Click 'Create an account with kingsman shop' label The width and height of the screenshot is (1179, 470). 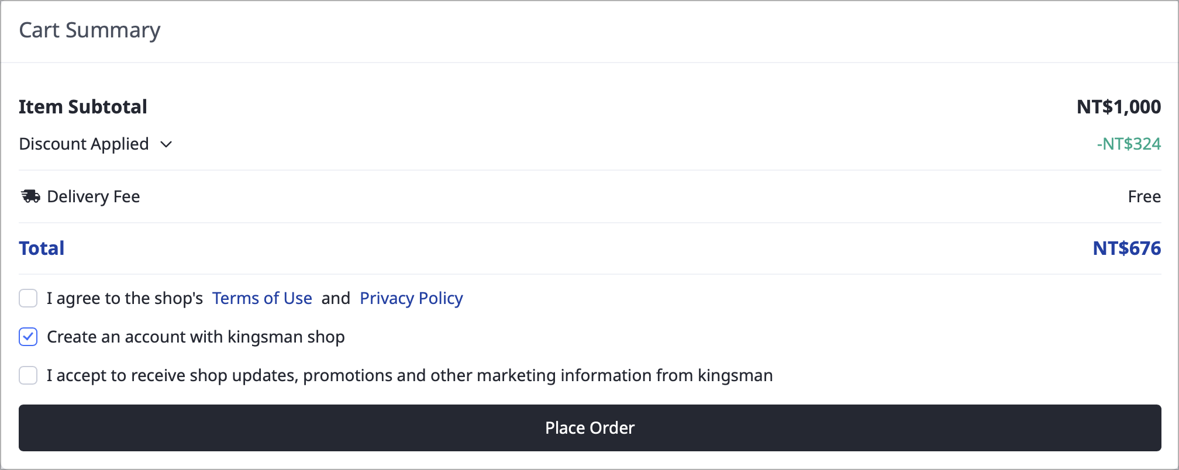(x=196, y=337)
